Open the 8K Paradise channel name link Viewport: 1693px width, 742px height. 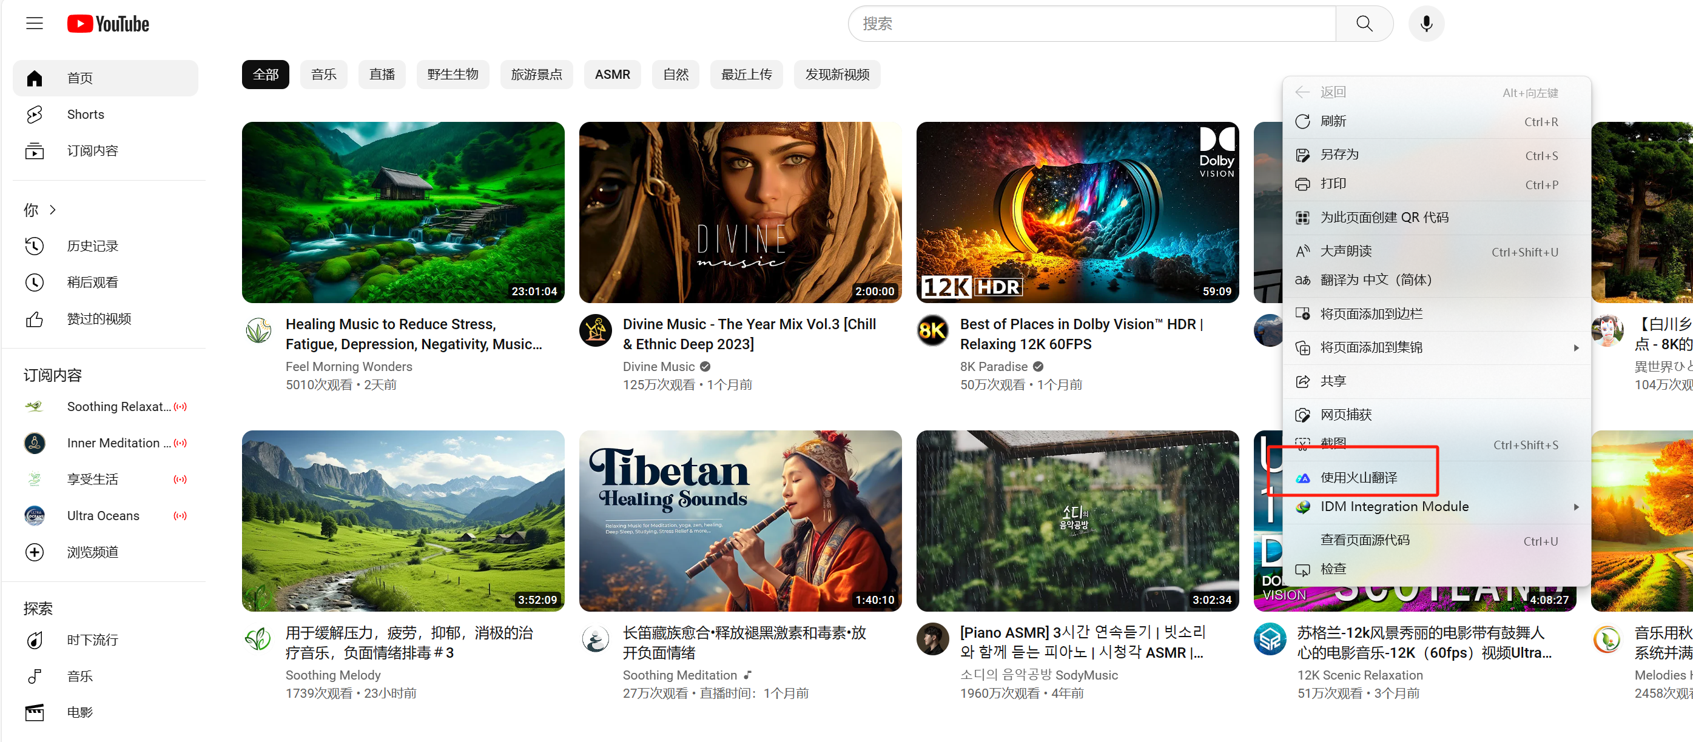tap(994, 366)
